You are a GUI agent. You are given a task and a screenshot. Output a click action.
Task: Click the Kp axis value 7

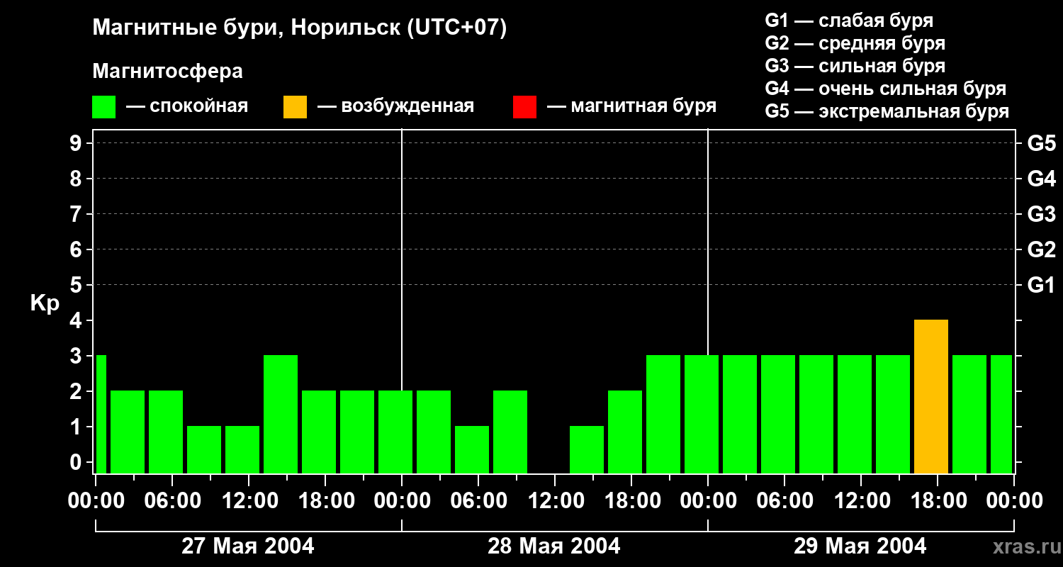pos(77,214)
